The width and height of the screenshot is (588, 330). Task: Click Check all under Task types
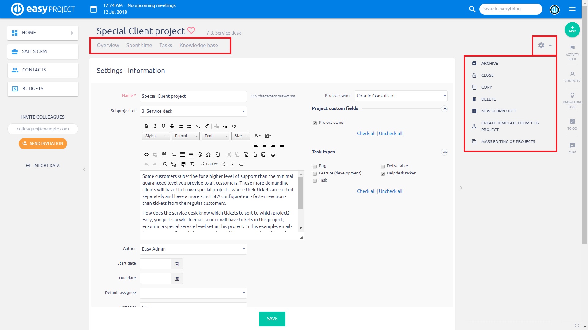click(x=366, y=191)
